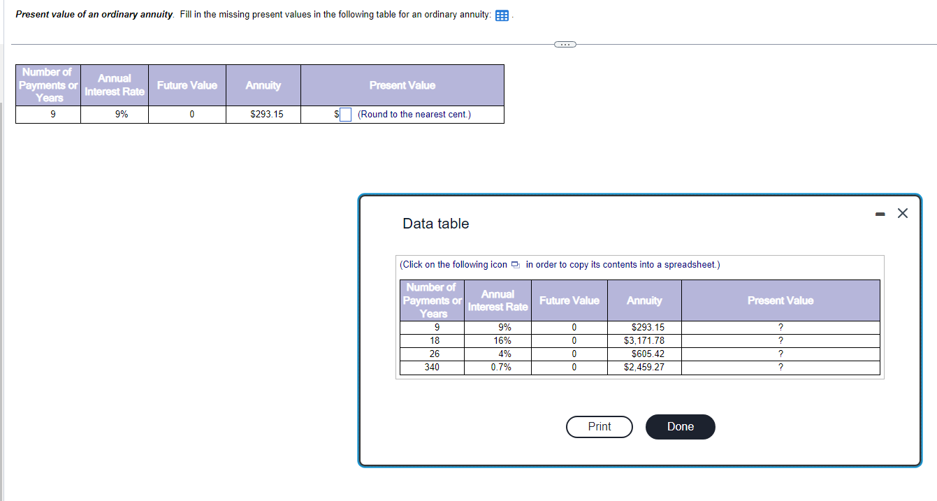Click the Future Value cell showing 0 in top table
Image resolution: width=937 pixels, height=501 pixels.
coord(187,114)
